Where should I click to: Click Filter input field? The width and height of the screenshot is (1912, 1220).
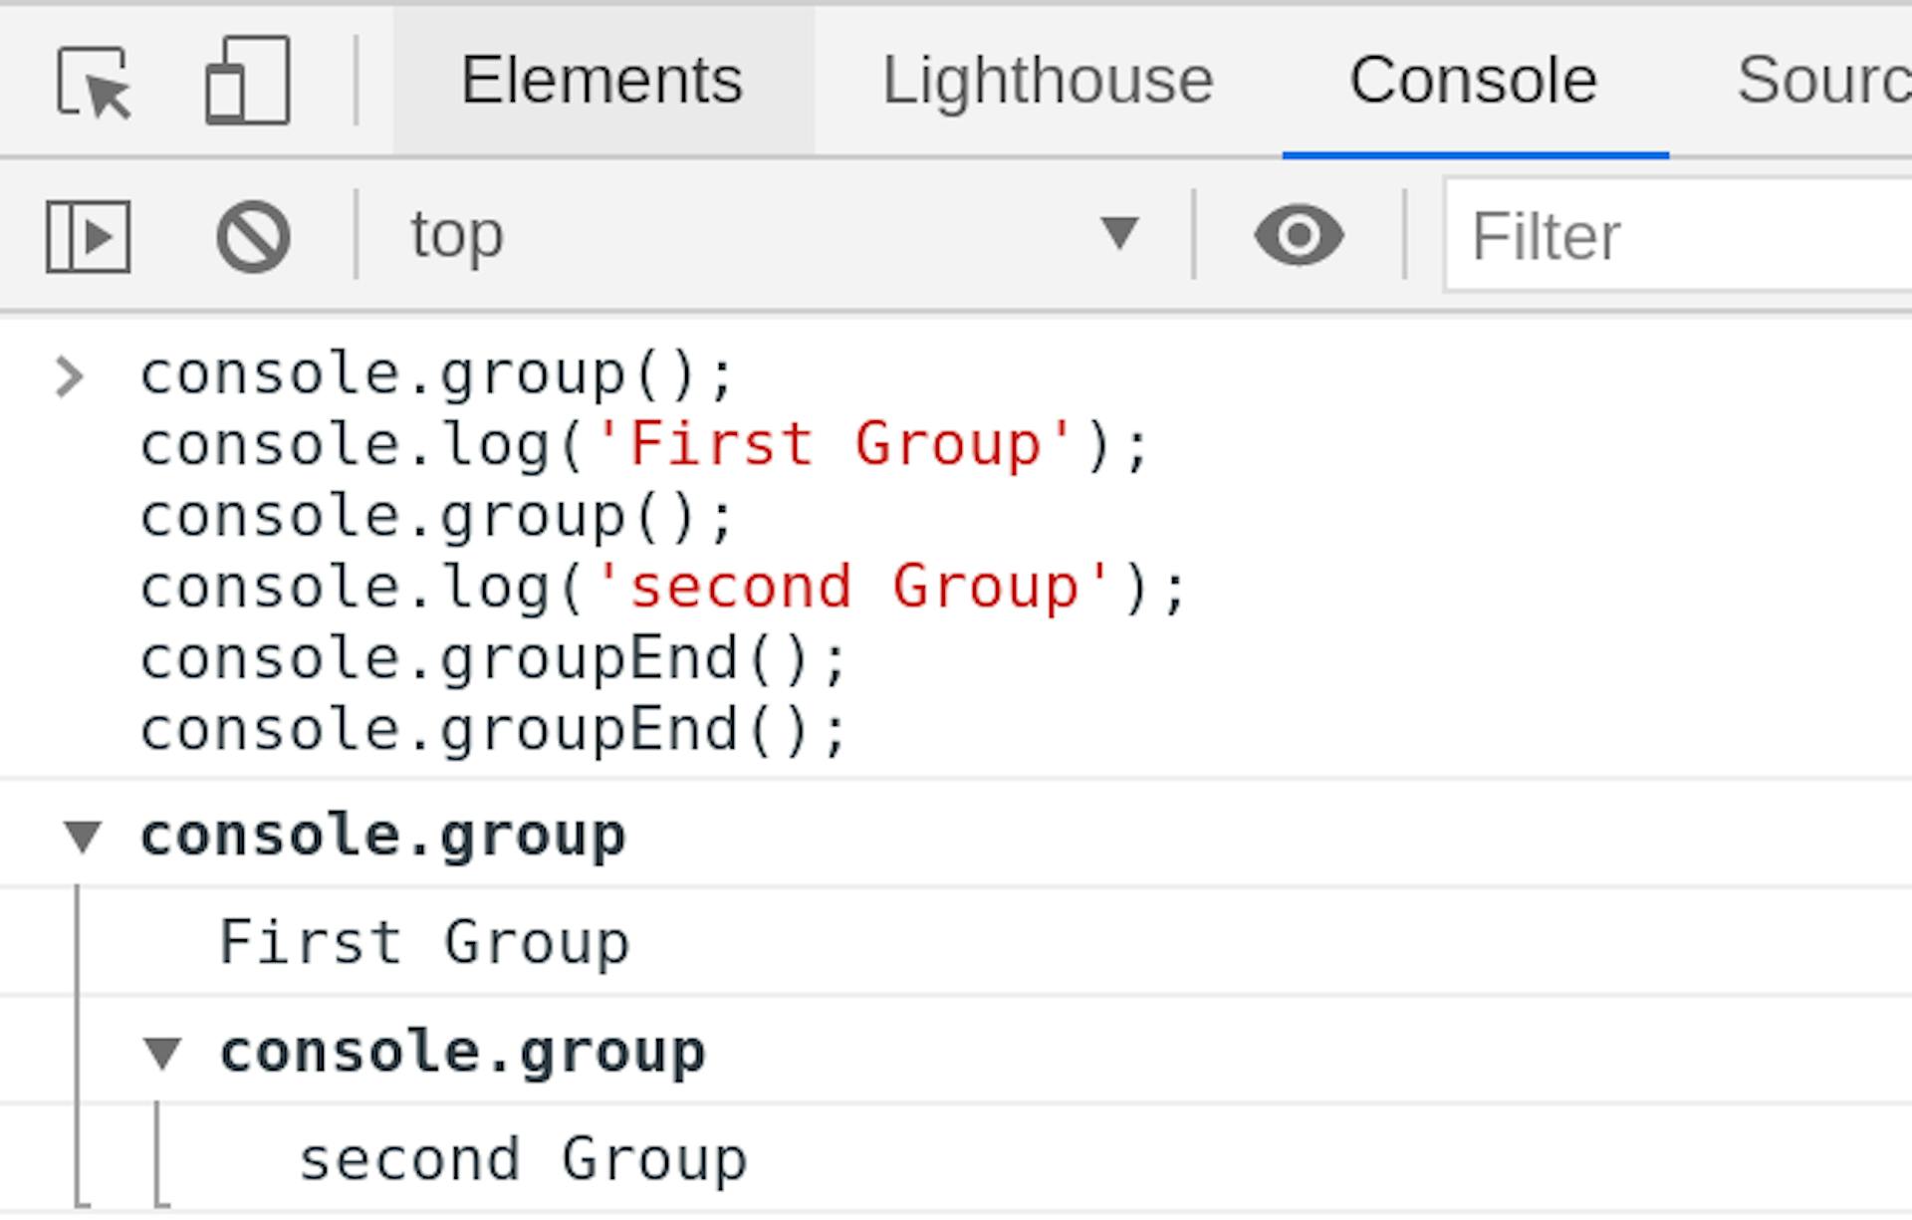pyautogui.click(x=1672, y=234)
